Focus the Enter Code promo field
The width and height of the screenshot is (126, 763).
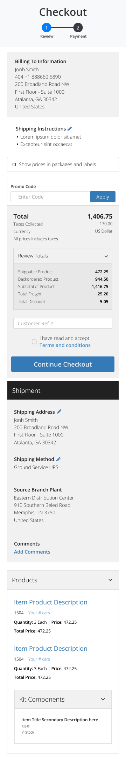coord(50,197)
